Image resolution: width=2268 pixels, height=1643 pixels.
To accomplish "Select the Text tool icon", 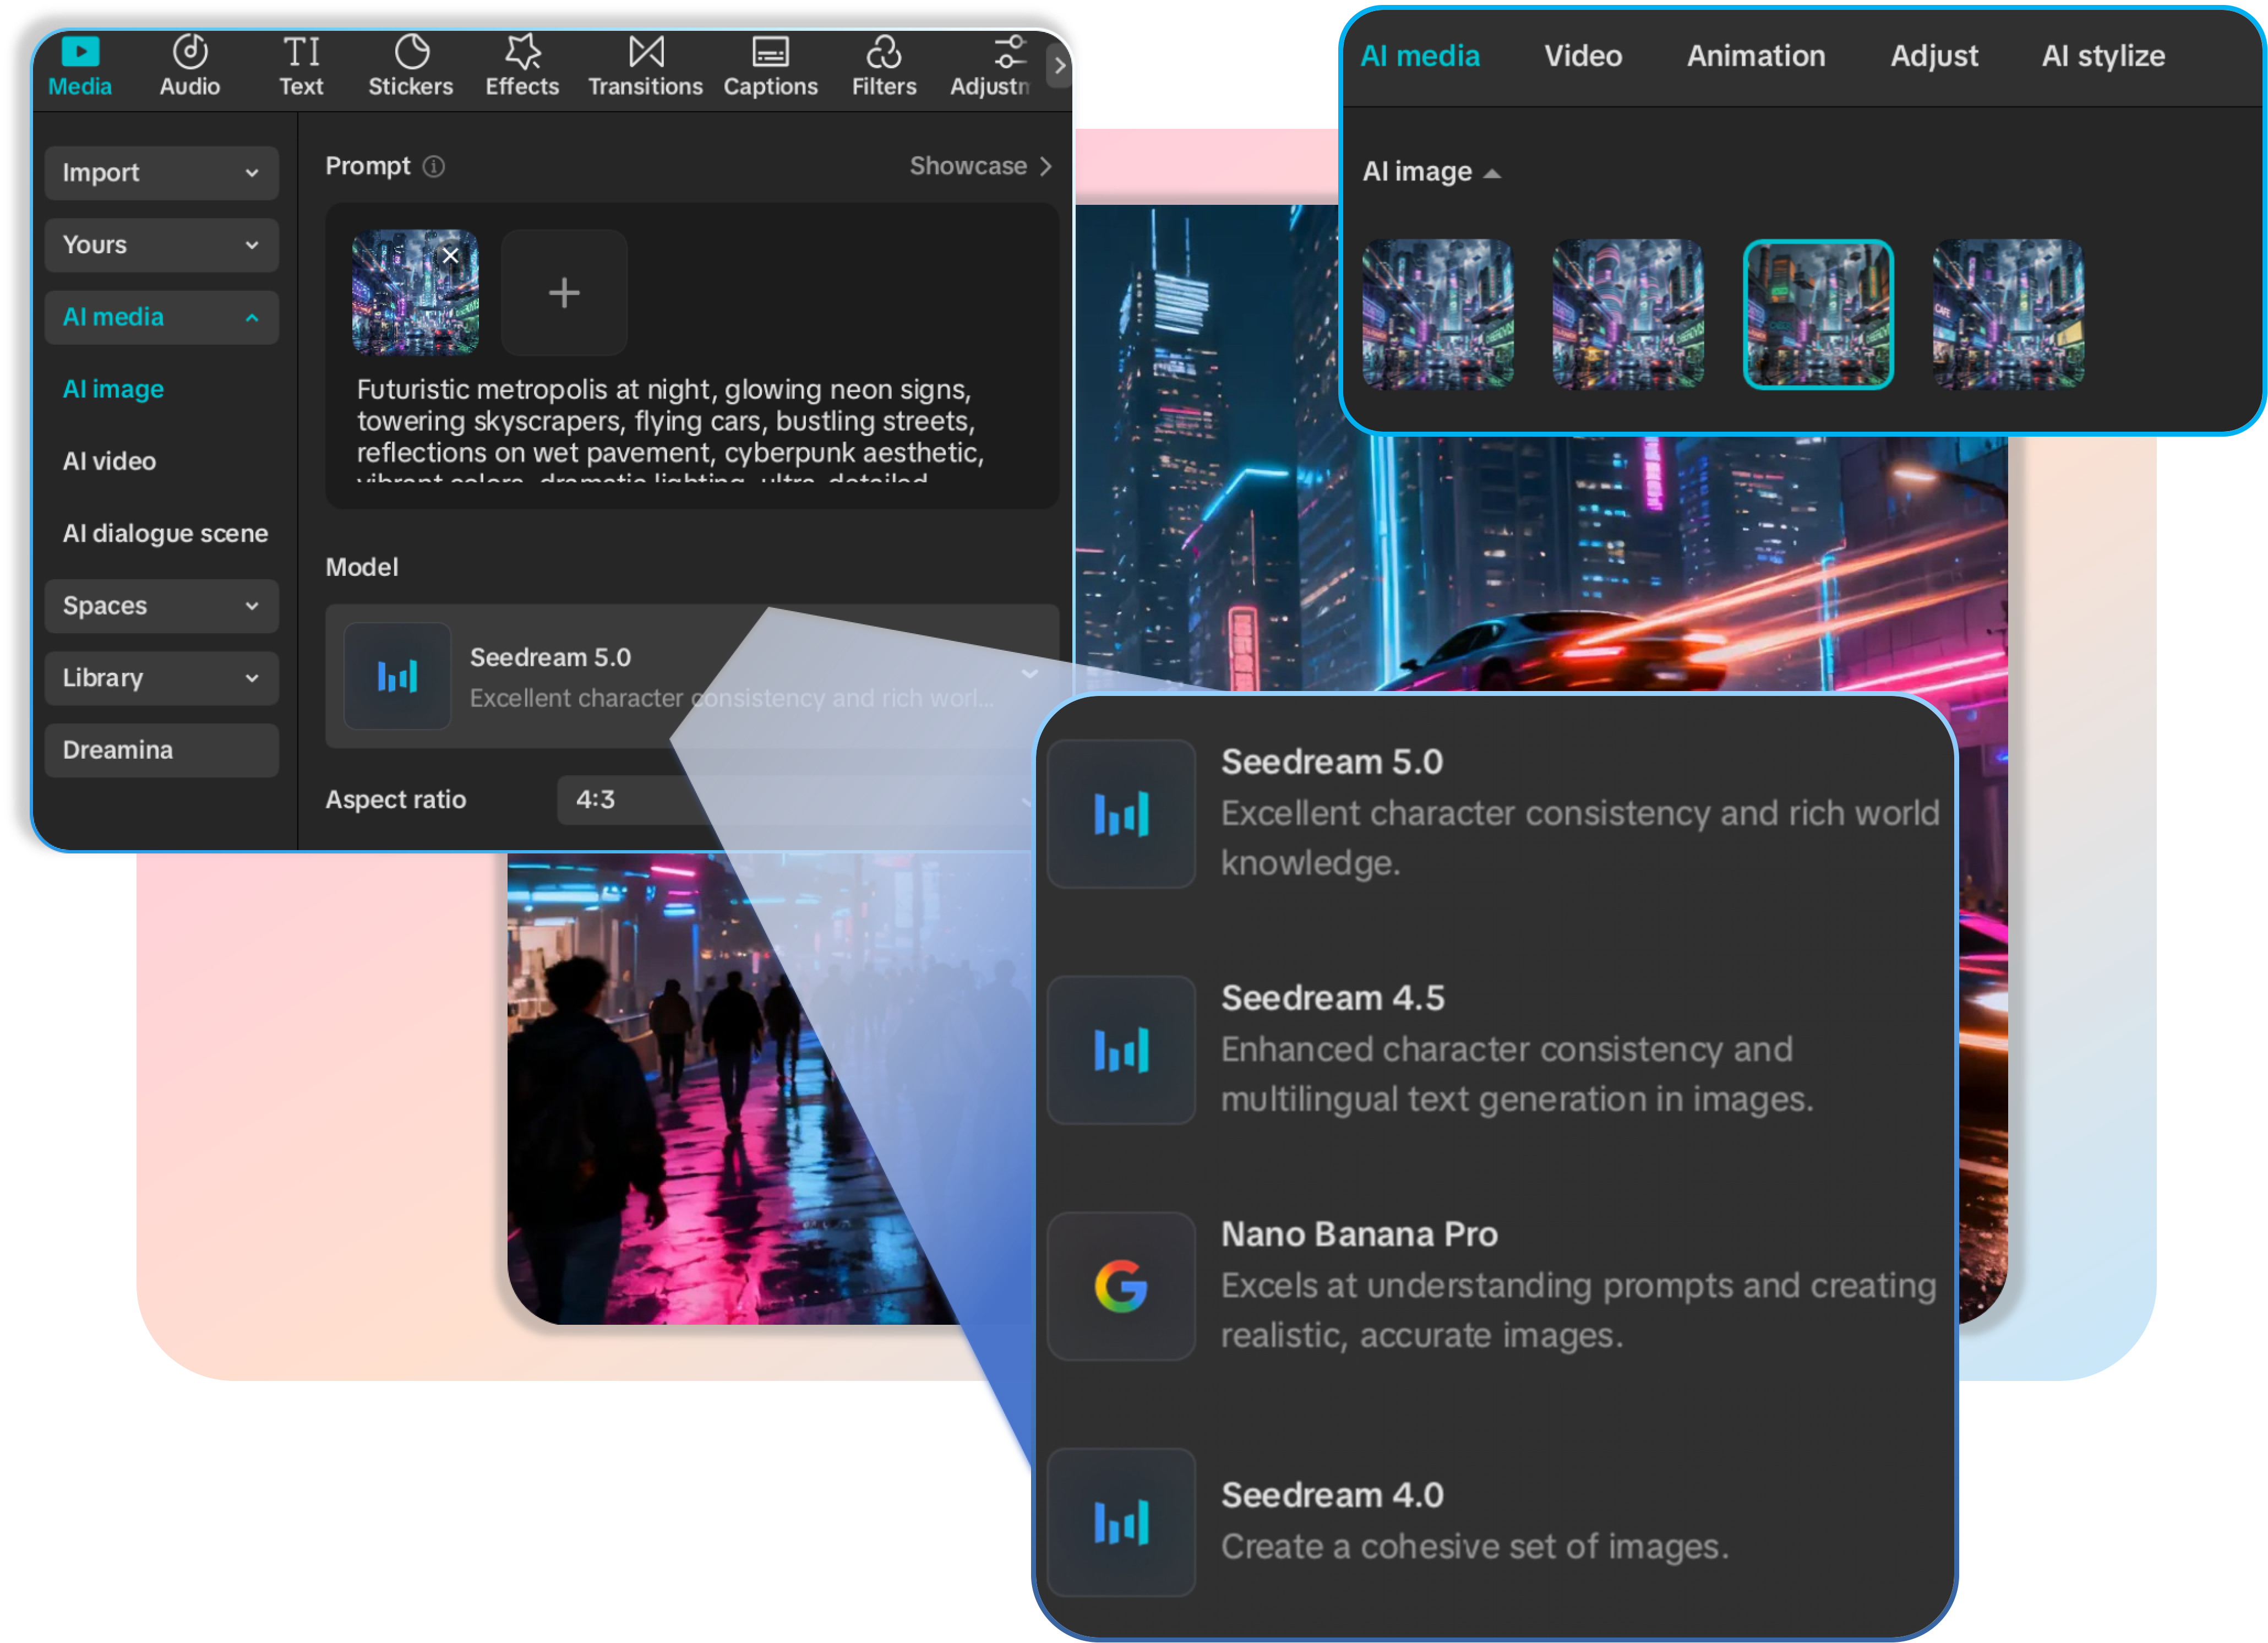I will (301, 64).
